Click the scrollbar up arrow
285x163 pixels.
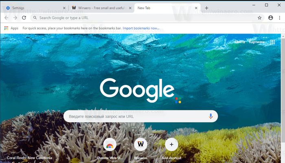(x=283, y=36)
